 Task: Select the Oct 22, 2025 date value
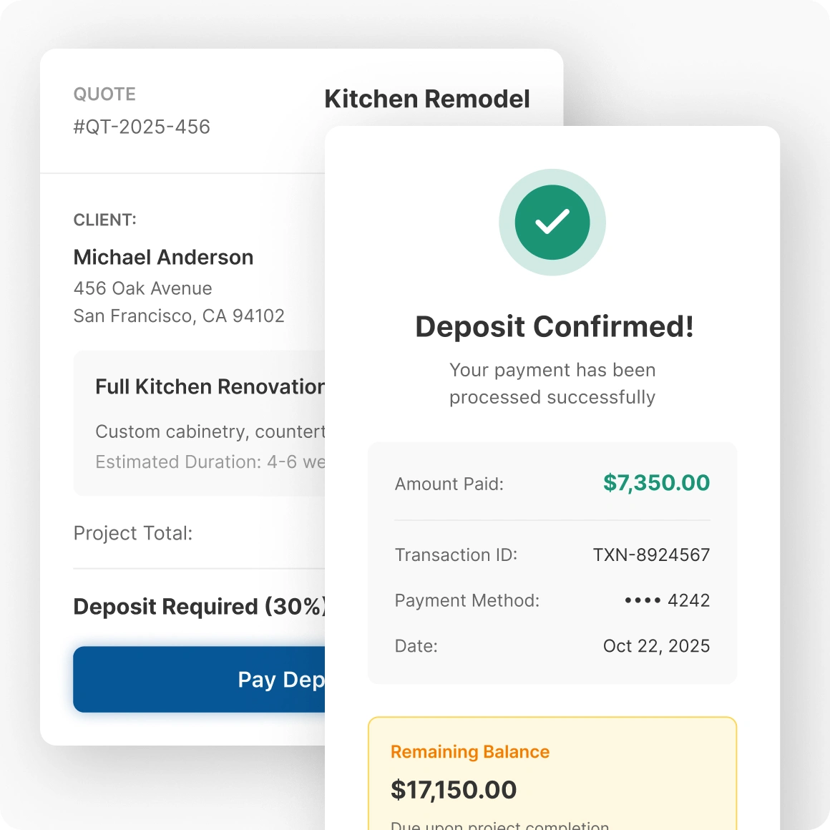click(x=656, y=646)
